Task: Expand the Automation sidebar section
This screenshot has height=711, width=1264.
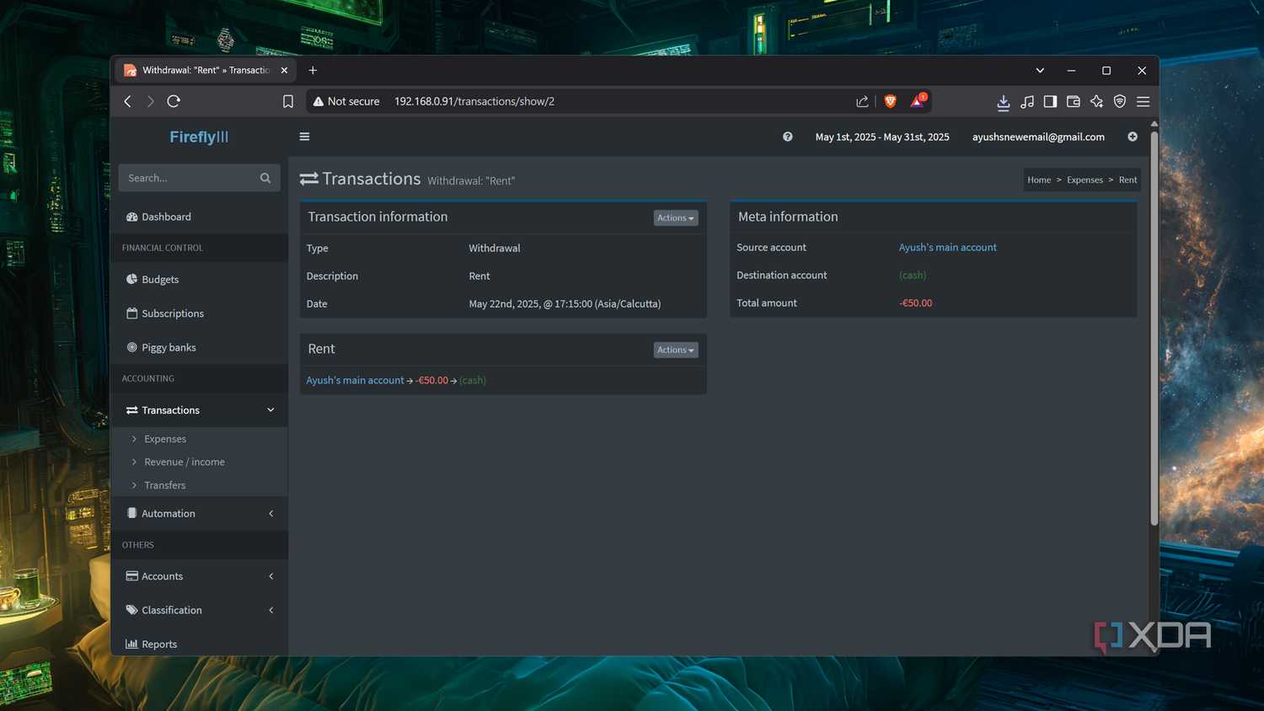Action: point(270,513)
